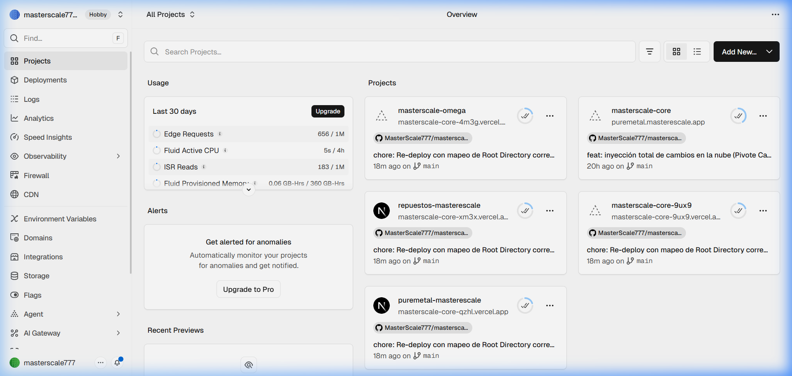The width and height of the screenshot is (792, 376).
Task: Open page options menu beside Overview
Action: tap(775, 14)
